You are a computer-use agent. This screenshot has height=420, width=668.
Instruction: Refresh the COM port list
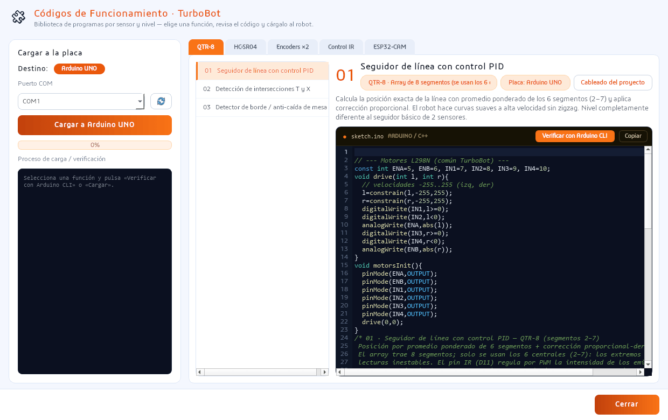coord(161,101)
